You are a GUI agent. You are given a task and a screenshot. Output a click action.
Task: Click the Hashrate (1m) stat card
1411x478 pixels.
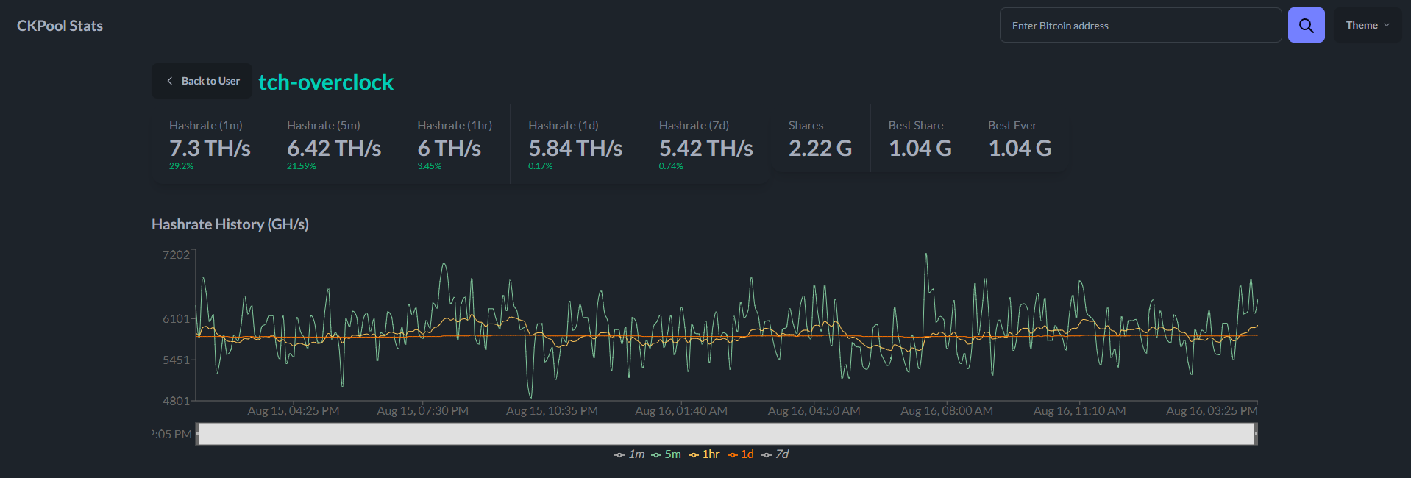click(210, 144)
